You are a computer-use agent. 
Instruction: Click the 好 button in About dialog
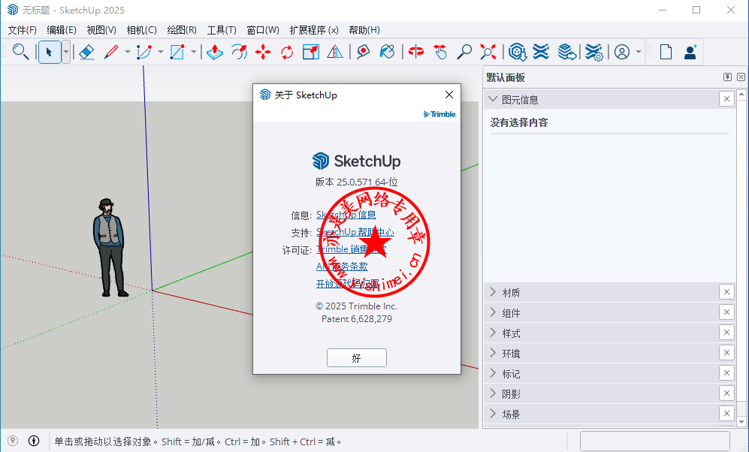(356, 358)
